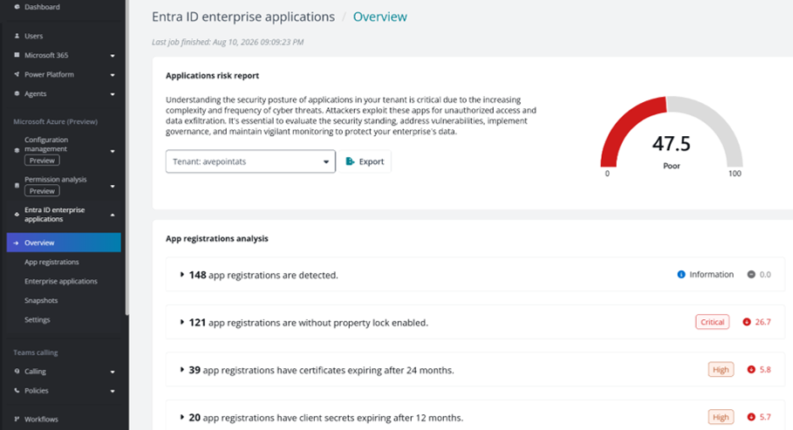This screenshot has height=430, width=793.
Task: Click Entra ID enterprise applications breadcrumb
Action: click(243, 17)
